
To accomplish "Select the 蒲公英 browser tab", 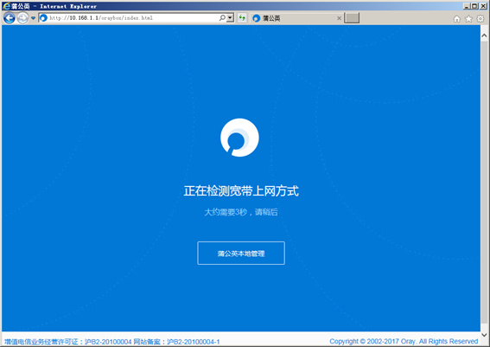I will point(296,18).
